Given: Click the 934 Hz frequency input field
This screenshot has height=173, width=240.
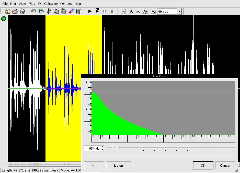Looking at the screenshot, I should [x=93, y=148].
